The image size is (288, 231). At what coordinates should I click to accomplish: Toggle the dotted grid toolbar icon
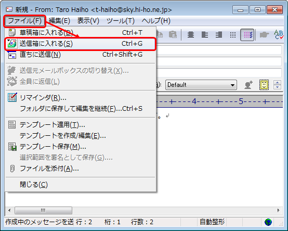[x=233, y=34]
